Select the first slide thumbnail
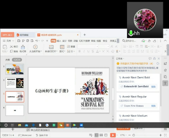This screenshot has width=169, height=138. click(x=15, y=69)
